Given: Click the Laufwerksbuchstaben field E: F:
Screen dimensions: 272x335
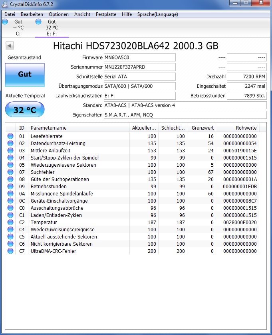Looking at the screenshot, I should pos(140,96).
